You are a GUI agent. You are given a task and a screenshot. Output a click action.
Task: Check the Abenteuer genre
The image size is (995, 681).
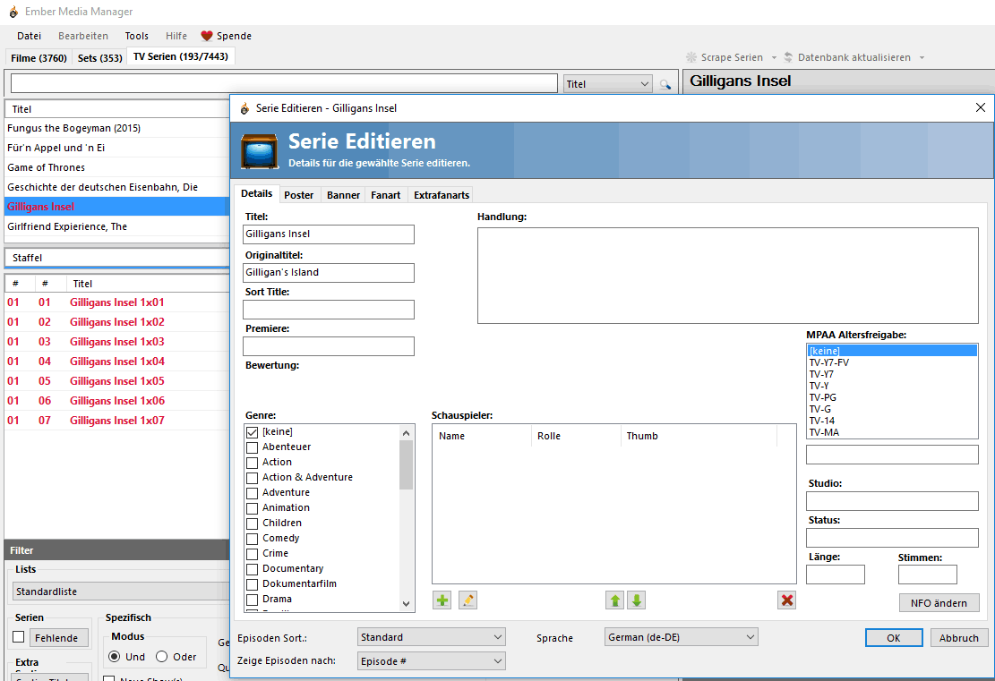click(252, 447)
